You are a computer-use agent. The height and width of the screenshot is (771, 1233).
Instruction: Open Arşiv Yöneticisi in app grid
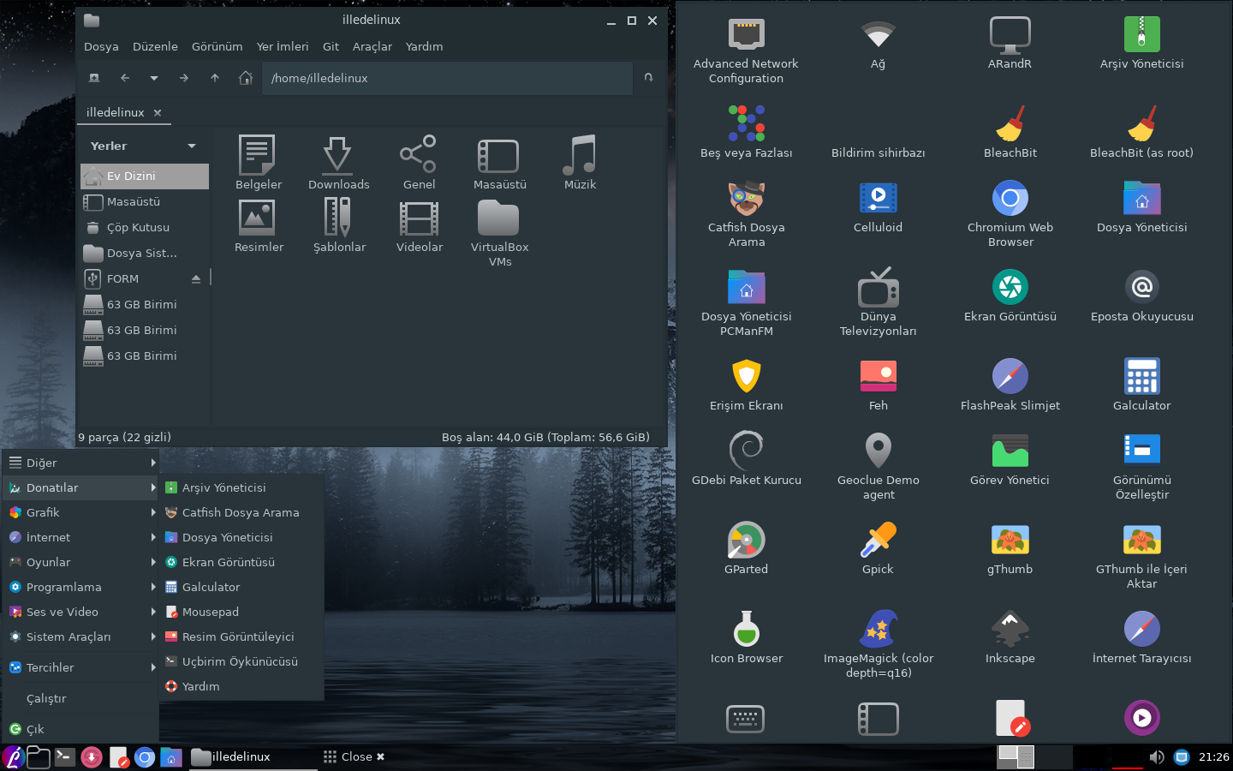coord(1141,44)
